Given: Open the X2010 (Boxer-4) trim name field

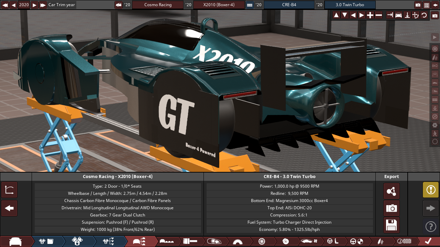Looking at the screenshot, I should 219,5.
